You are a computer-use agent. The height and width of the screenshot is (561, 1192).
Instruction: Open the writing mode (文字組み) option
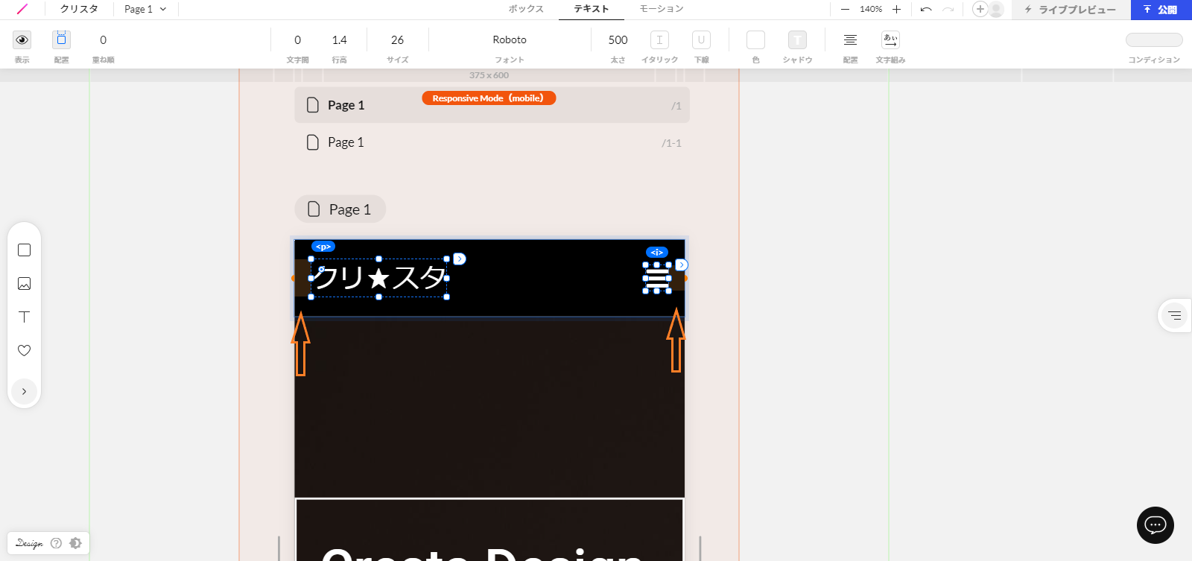890,39
